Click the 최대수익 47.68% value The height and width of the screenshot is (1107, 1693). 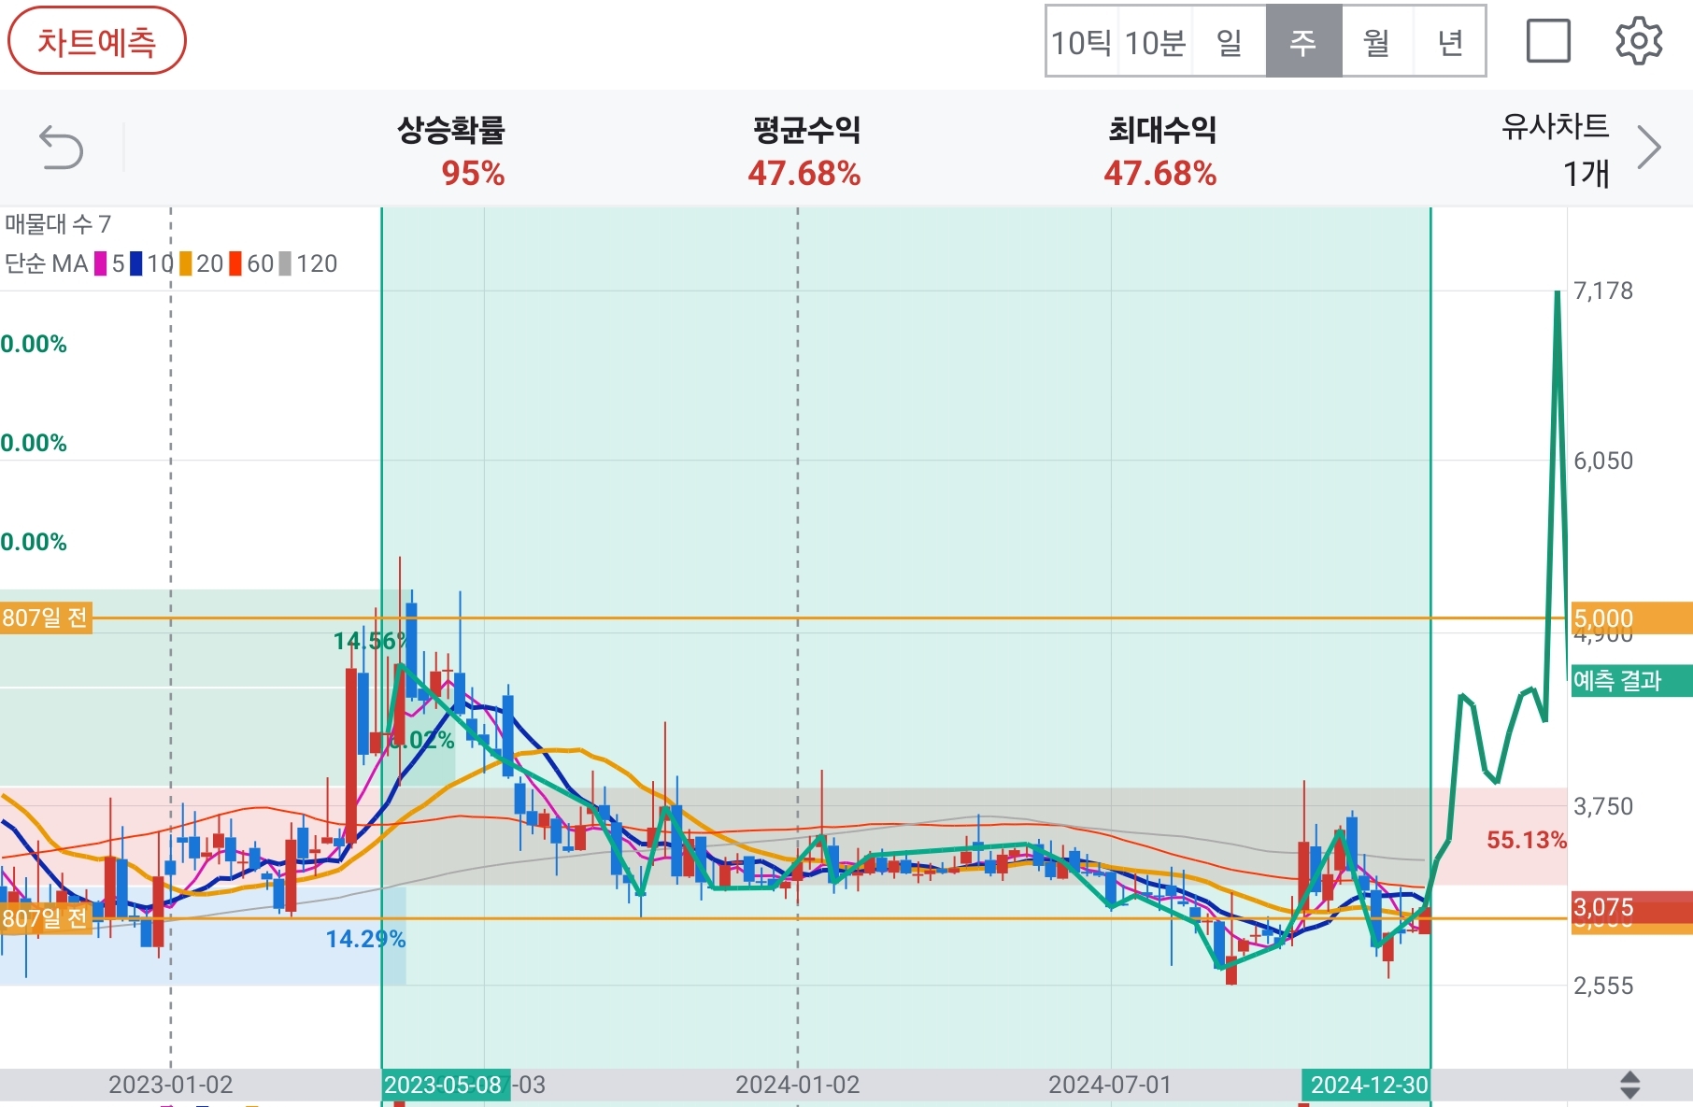pos(1160,174)
